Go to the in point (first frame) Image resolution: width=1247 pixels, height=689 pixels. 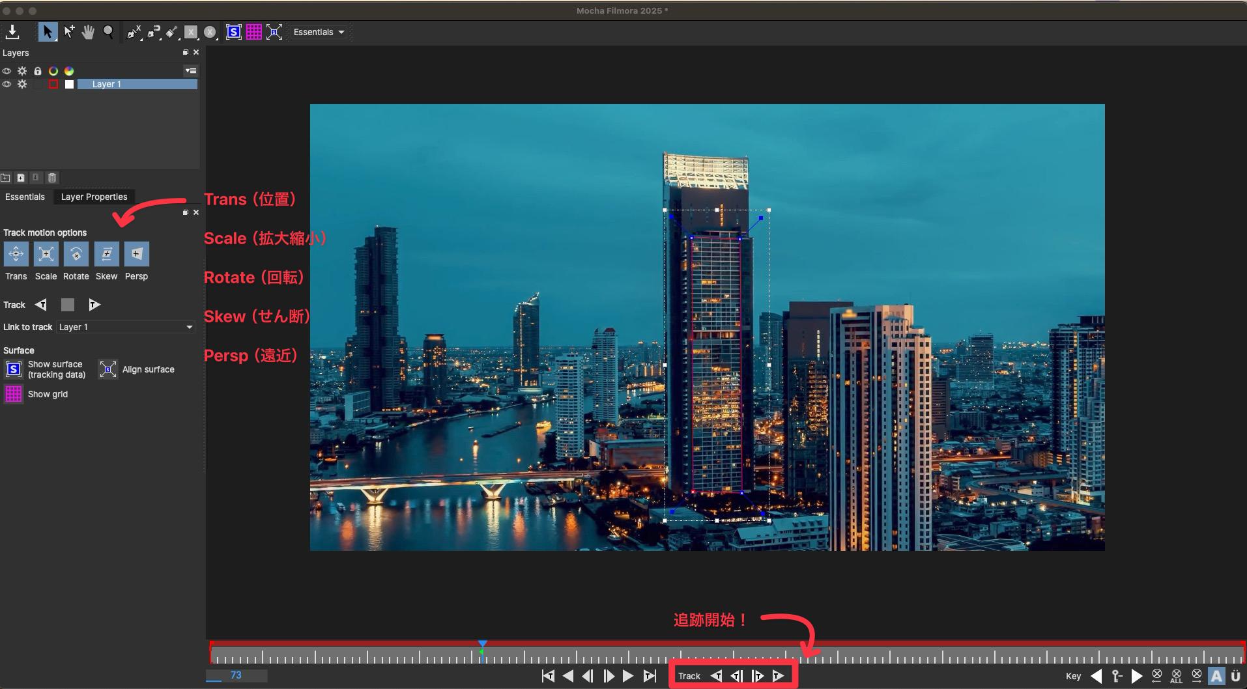[x=548, y=676]
